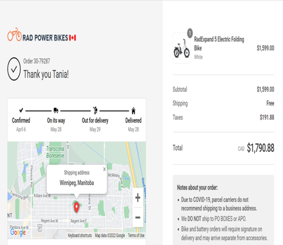Click the order confirmed circled checkmark icon

click(14, 69)
